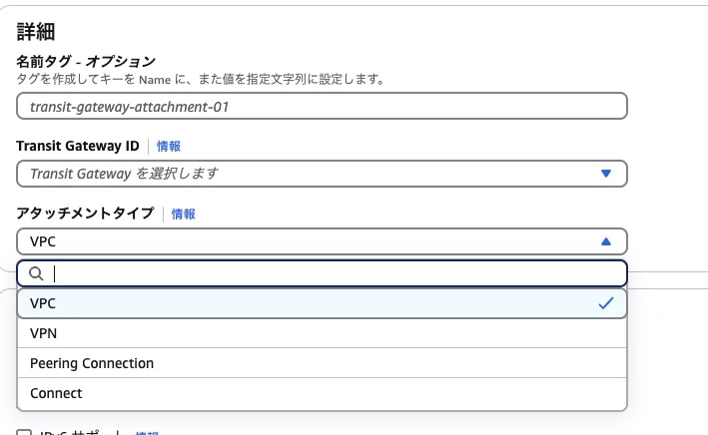Screen dimensions: 708x435
Task: Click the checkmark on VPC option
Action: pyautogui.click(x=606, y=303)
